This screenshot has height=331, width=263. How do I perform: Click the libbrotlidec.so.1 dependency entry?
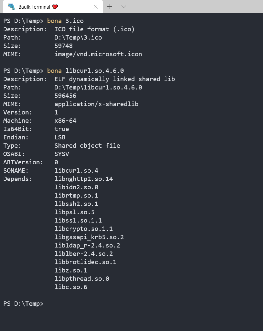(x=85, y=262)
